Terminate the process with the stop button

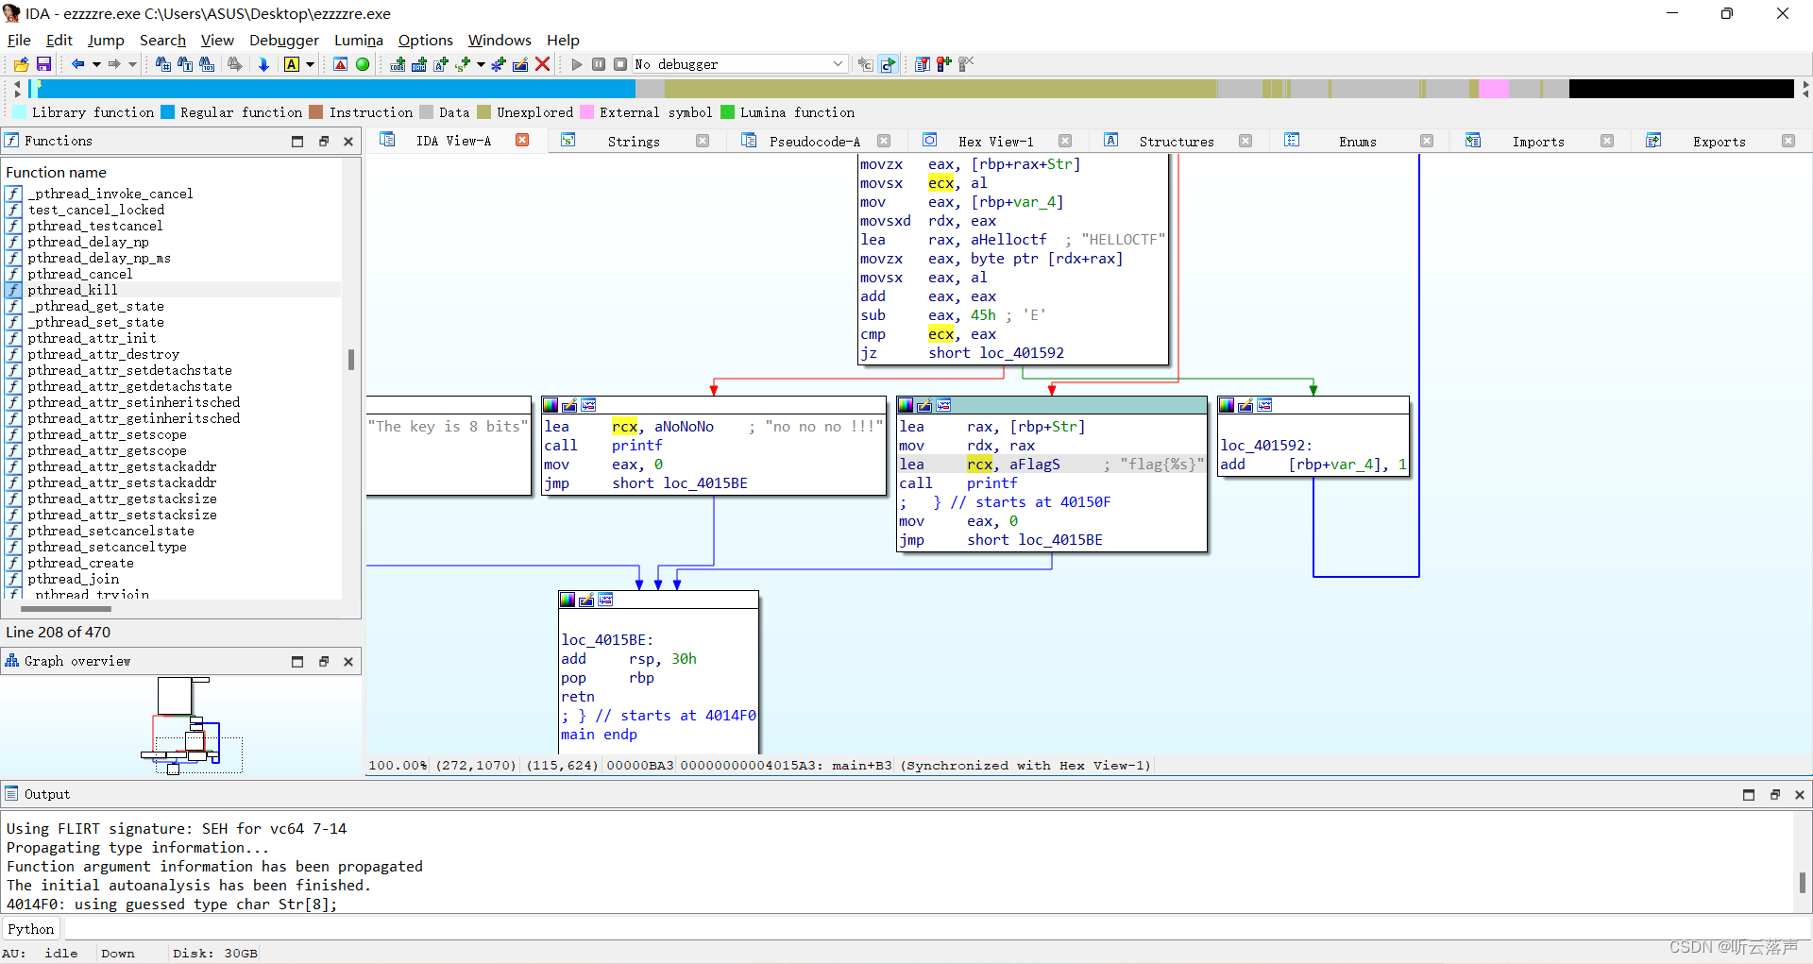tap(620, 64)
